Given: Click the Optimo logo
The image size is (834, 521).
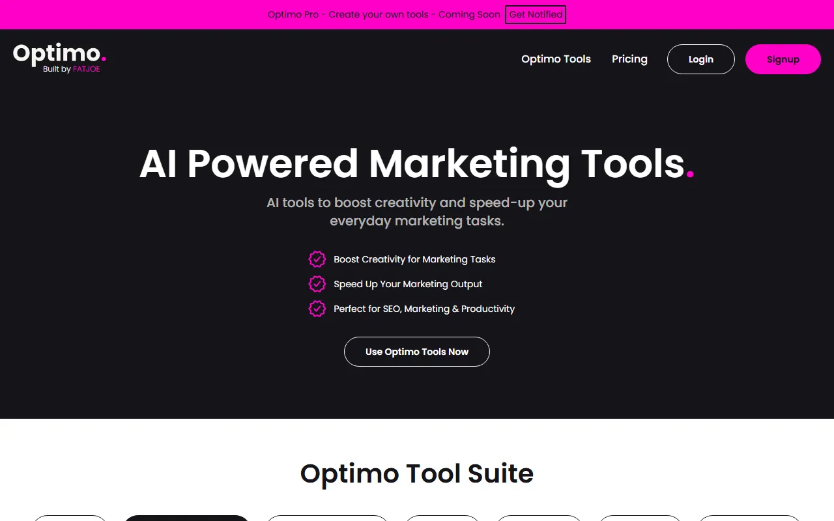Looking at the screenshot, I should [59, 54].
